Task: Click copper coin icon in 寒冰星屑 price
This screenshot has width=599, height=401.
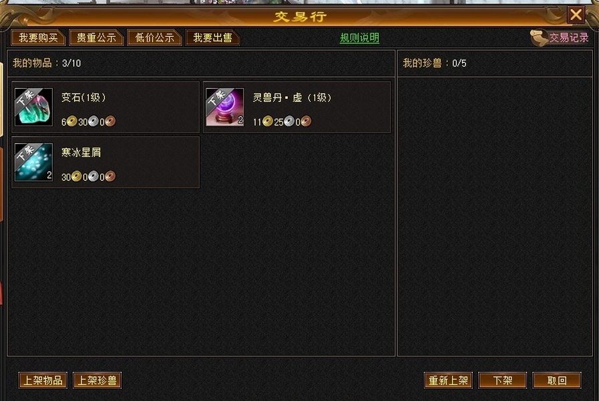Action: coord(110,176)
